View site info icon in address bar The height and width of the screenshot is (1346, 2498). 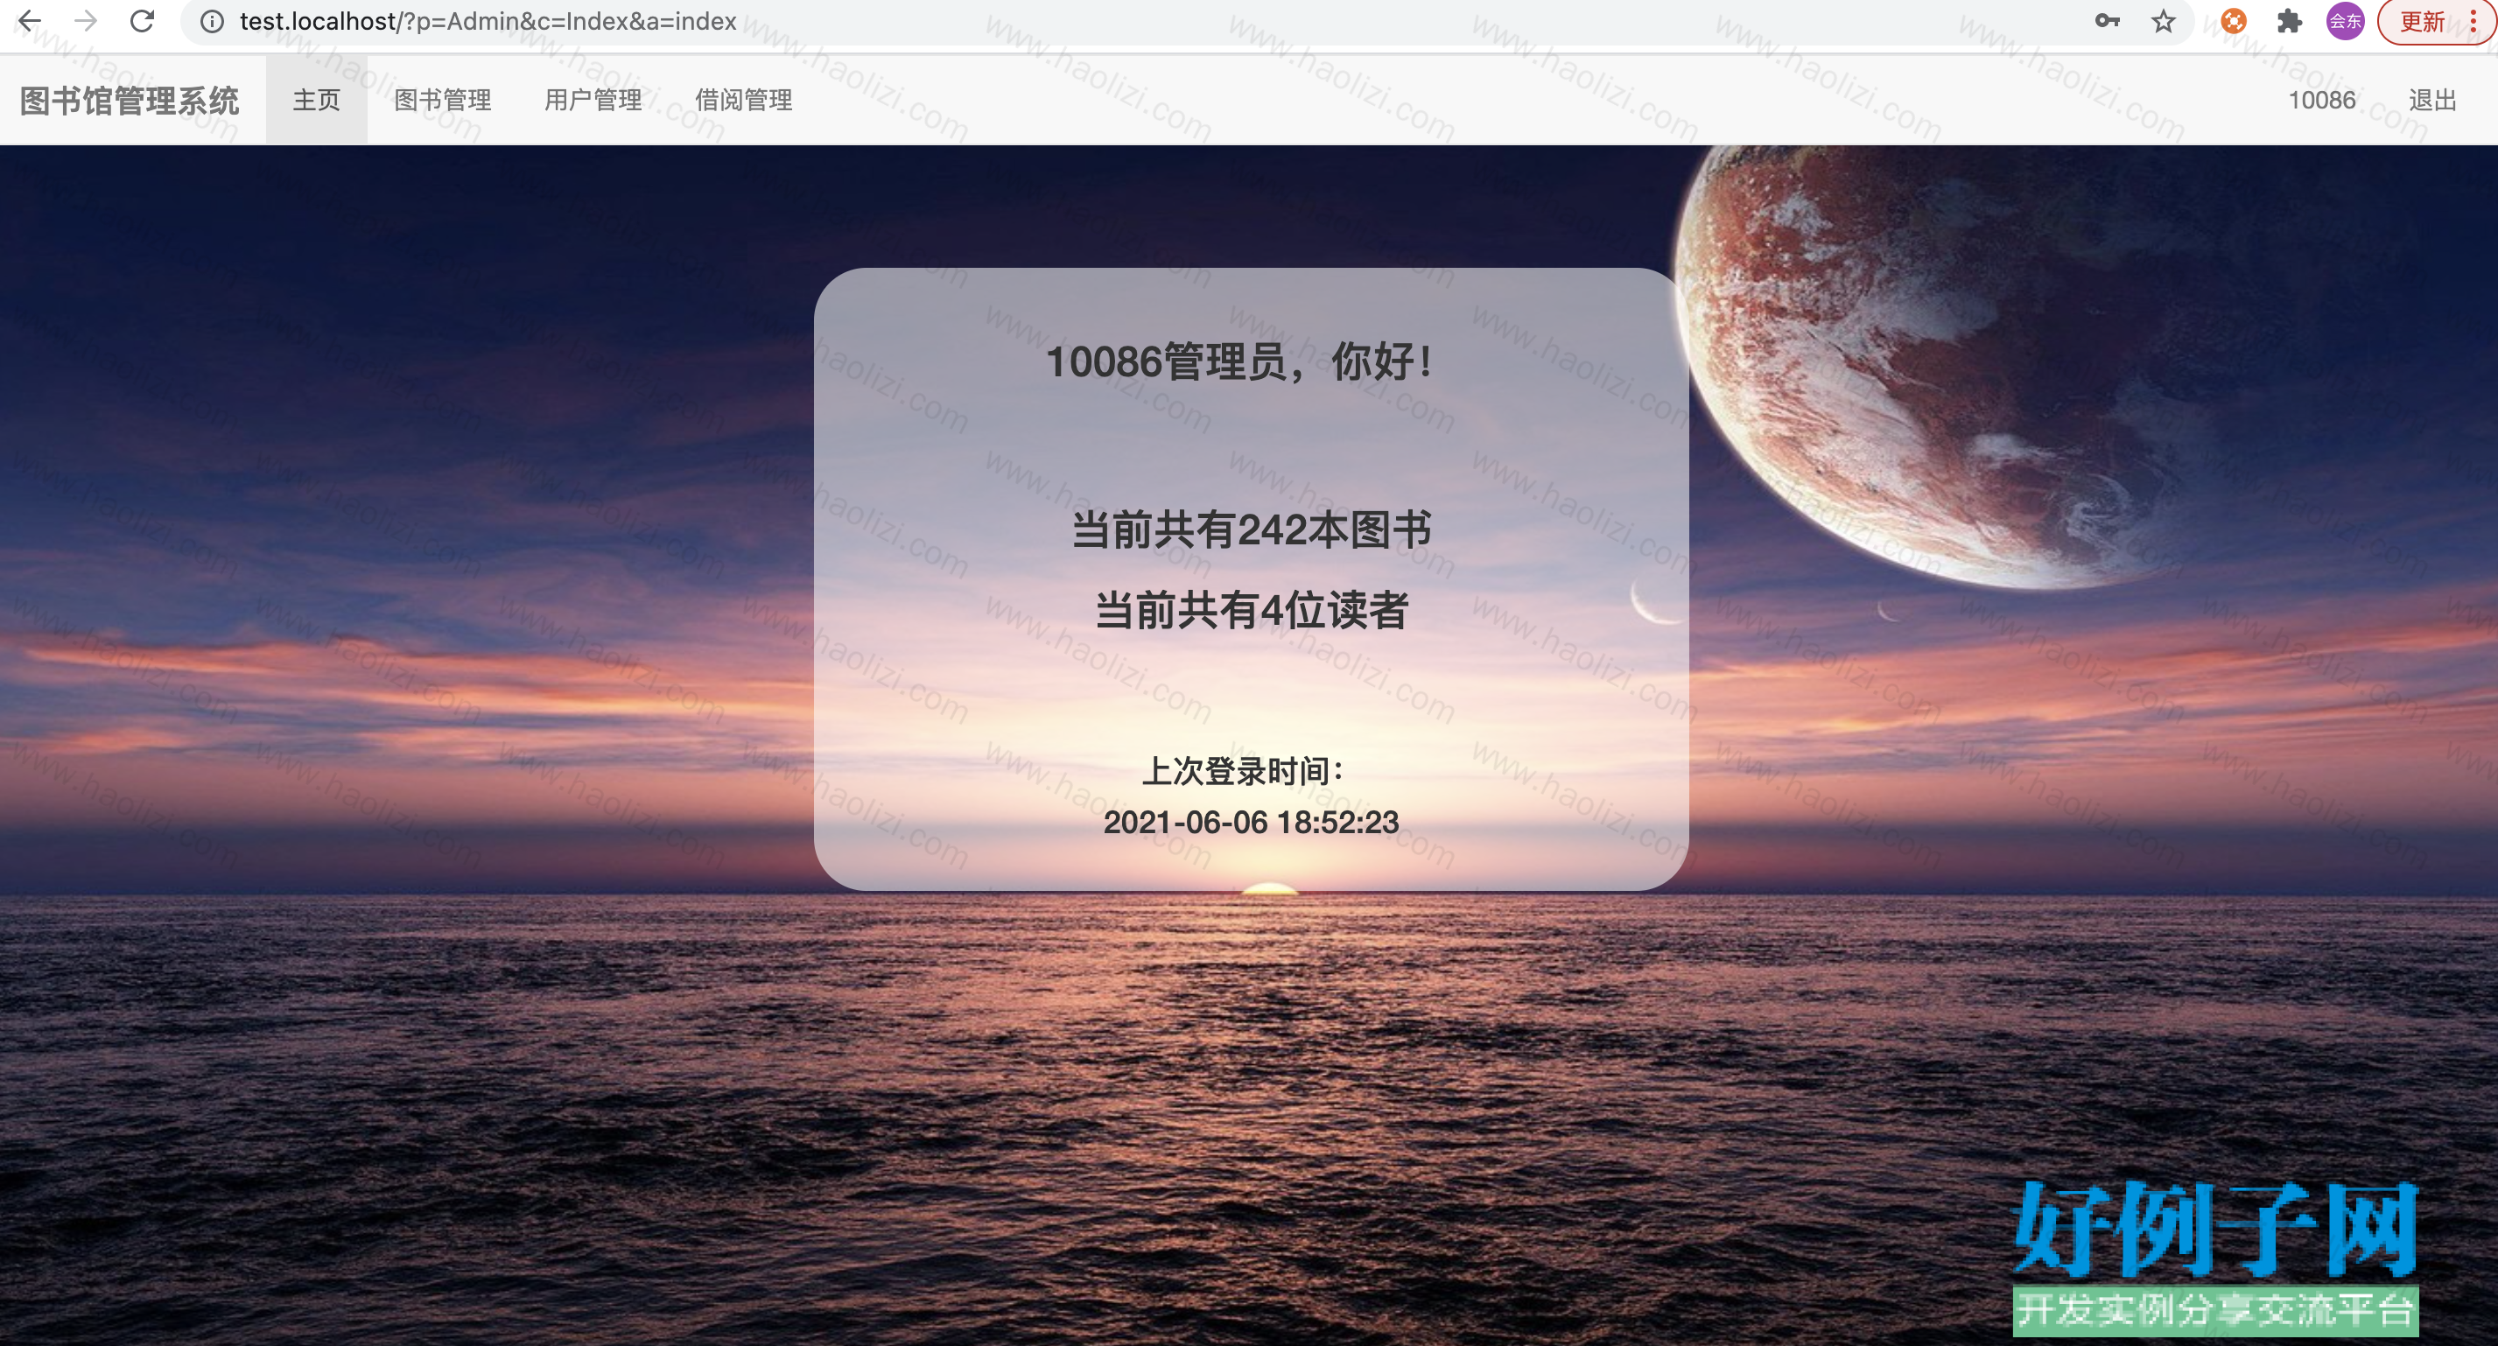pyautogui.click(x=212, y=21)
